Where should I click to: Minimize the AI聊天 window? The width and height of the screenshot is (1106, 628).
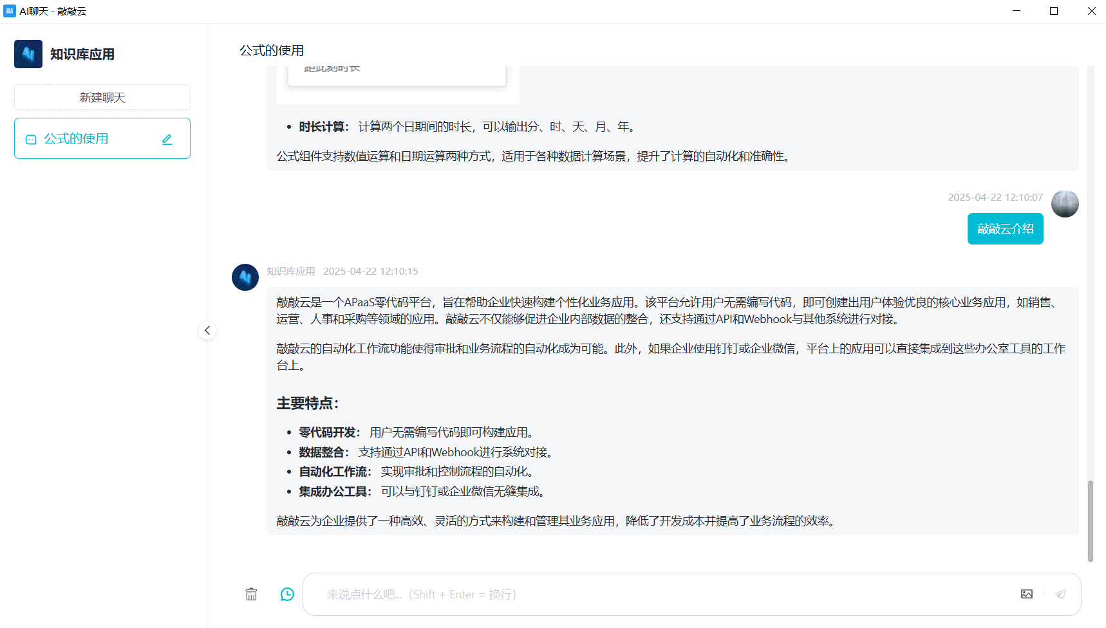(1017, 11)
